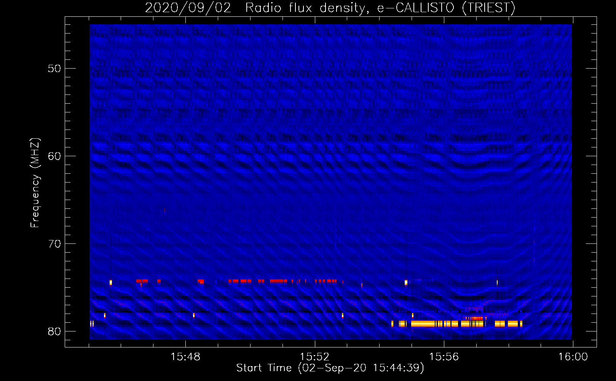The height and width of the screenshot is (381, 616).
Task: Click the time tick label '15:48'
Action: pos(185,357)
